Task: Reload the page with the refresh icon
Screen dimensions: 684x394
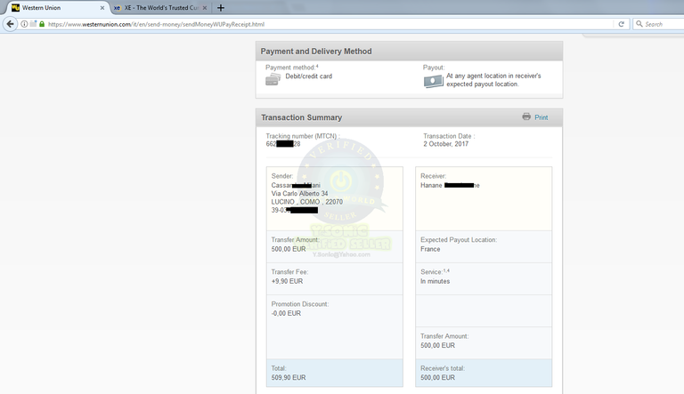Action: click(x=621, y=24)
